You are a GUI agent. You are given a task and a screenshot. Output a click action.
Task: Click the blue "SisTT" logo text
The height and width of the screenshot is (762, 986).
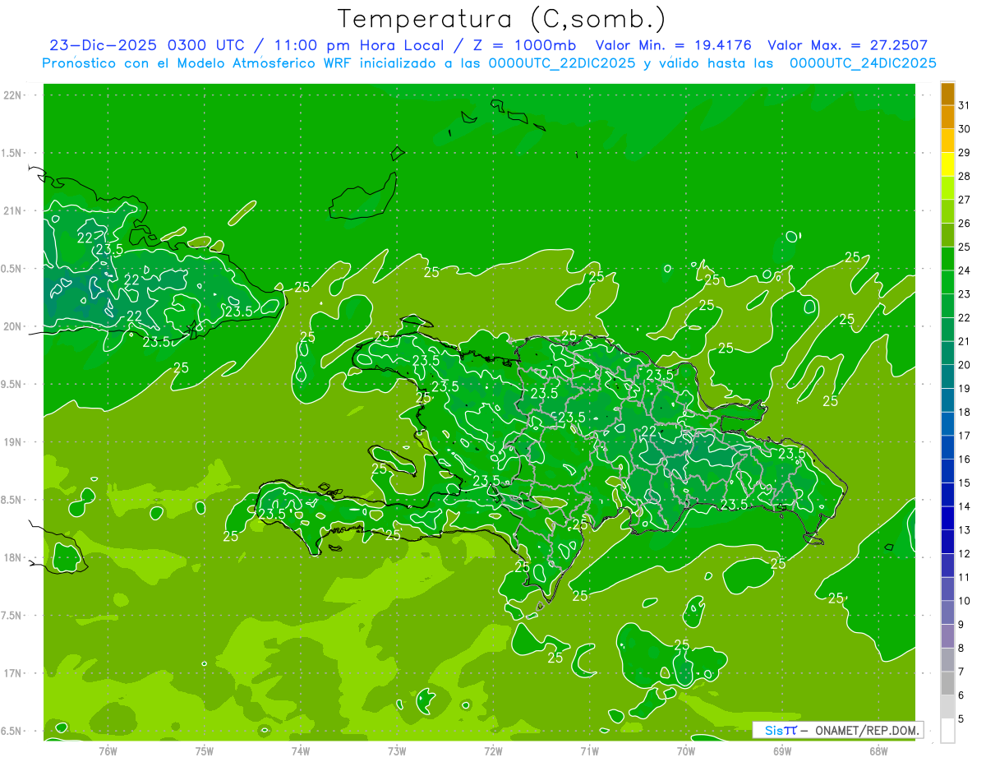(x=780, y=730)
